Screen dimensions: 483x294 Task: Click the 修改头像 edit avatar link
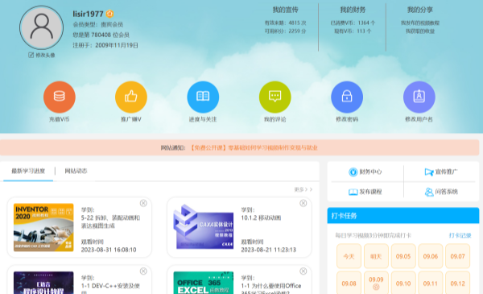coord(42,55)
